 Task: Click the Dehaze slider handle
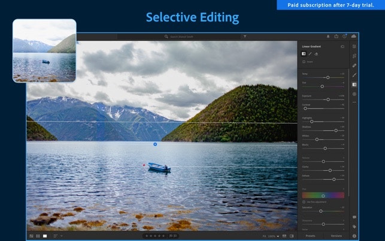point(334,179)
